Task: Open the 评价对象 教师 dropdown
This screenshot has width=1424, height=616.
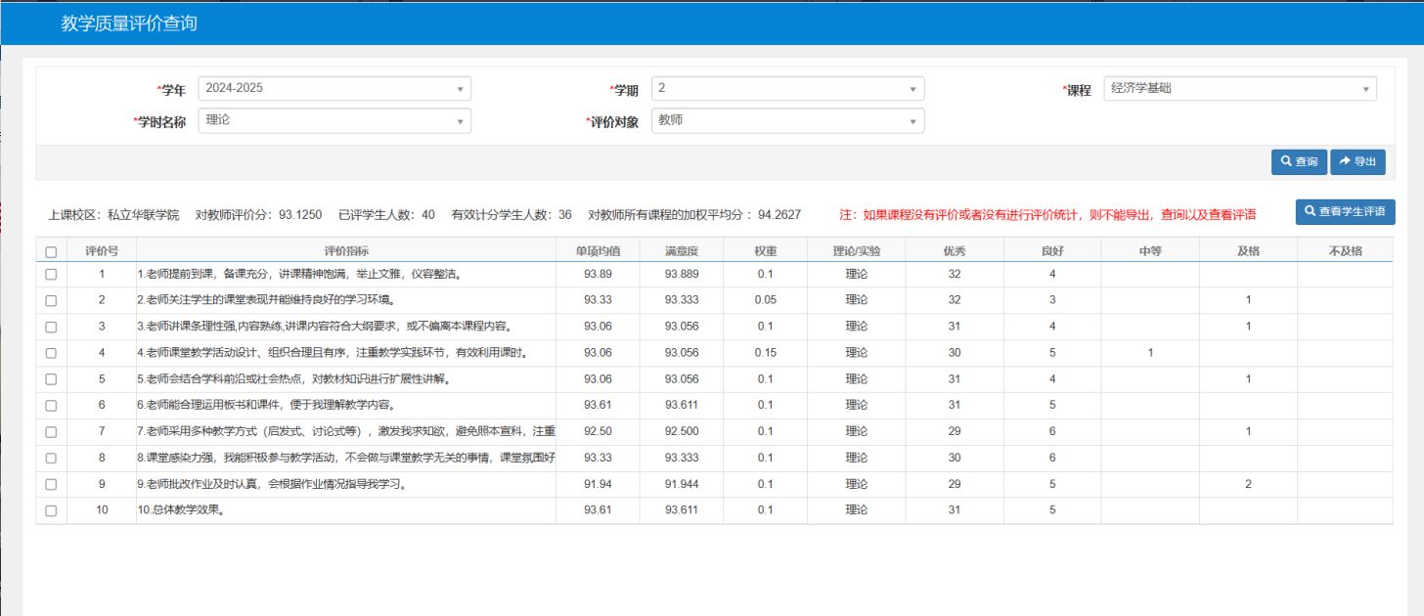Action: coord(787,120)
